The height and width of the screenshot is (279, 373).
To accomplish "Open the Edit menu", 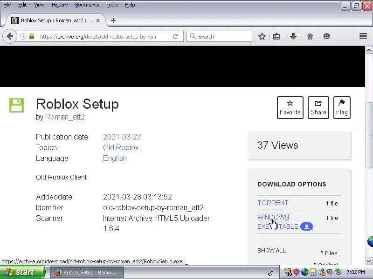I will click(22, 5).
